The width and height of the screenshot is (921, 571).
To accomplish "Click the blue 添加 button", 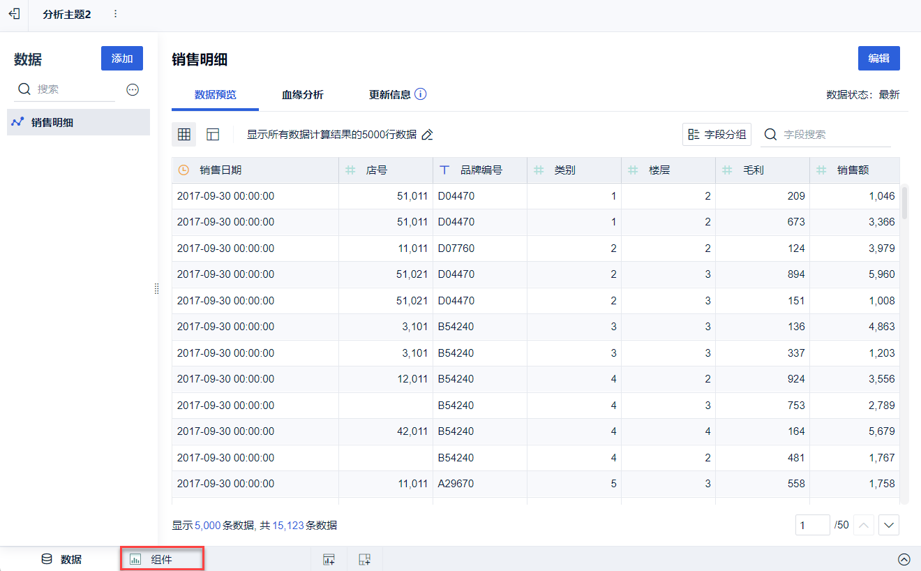I will click(x=122, y=59).
